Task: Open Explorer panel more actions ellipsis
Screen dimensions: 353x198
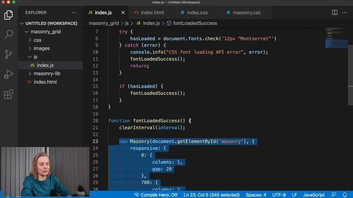Action: (74, 13)
